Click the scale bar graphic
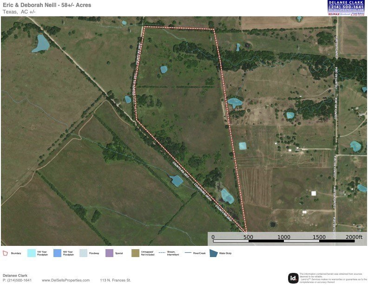The height and width of the screenshot is (285, 368). (x=284, y=241)
